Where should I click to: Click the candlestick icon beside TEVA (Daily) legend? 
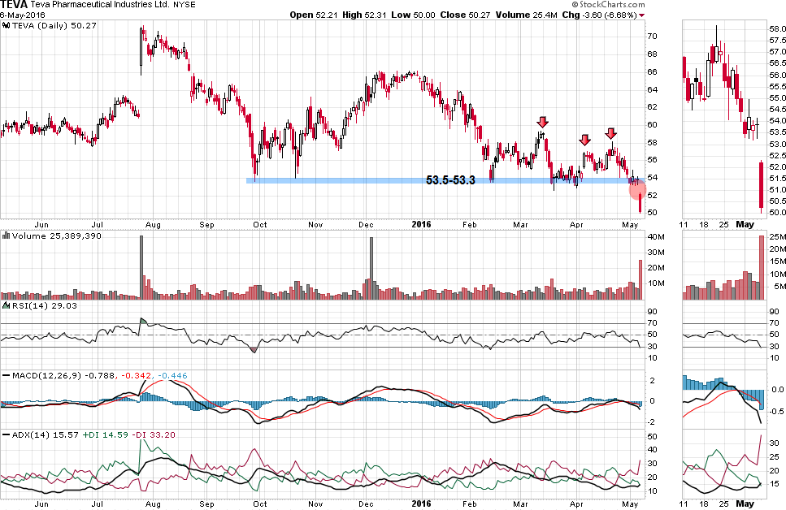[x=6, y=25]
